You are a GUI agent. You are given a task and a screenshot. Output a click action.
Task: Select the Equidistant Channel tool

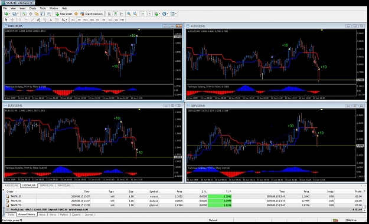pyautogui.click(x=38, y=20)
